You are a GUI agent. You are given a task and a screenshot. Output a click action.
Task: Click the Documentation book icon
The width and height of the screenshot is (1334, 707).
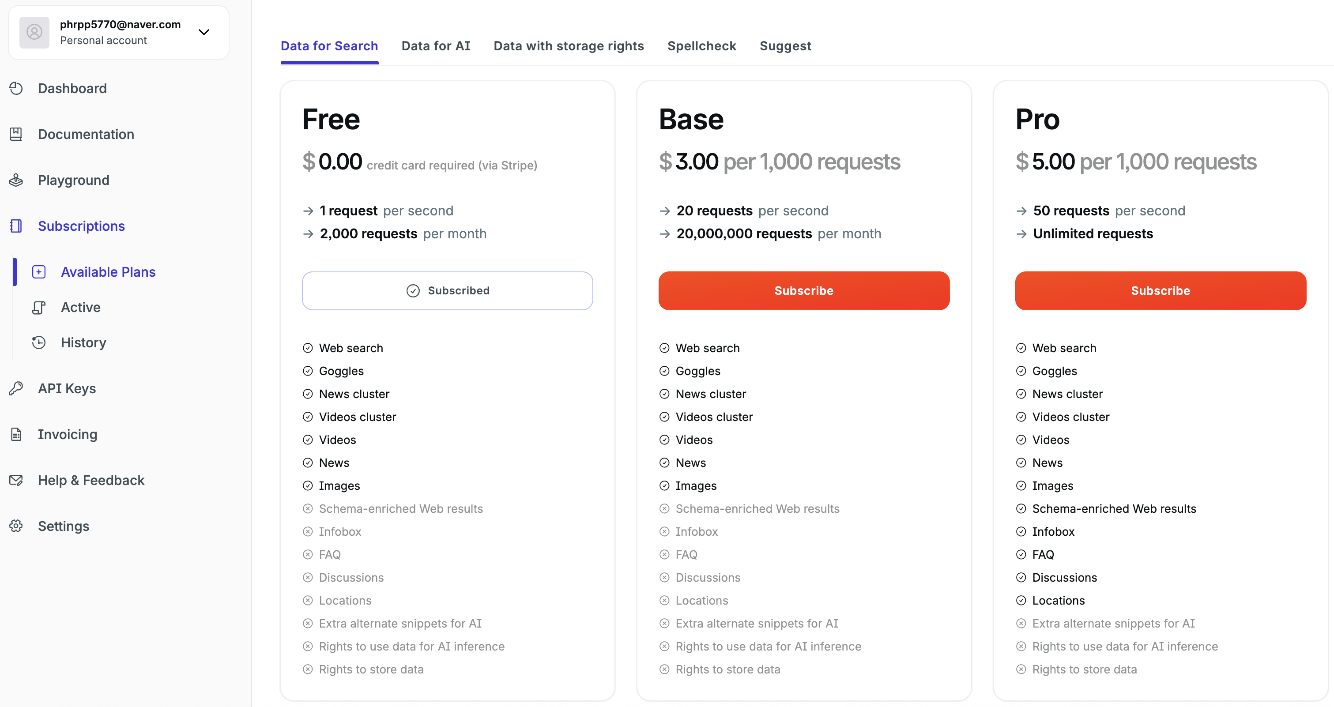[x=16, y=134]
